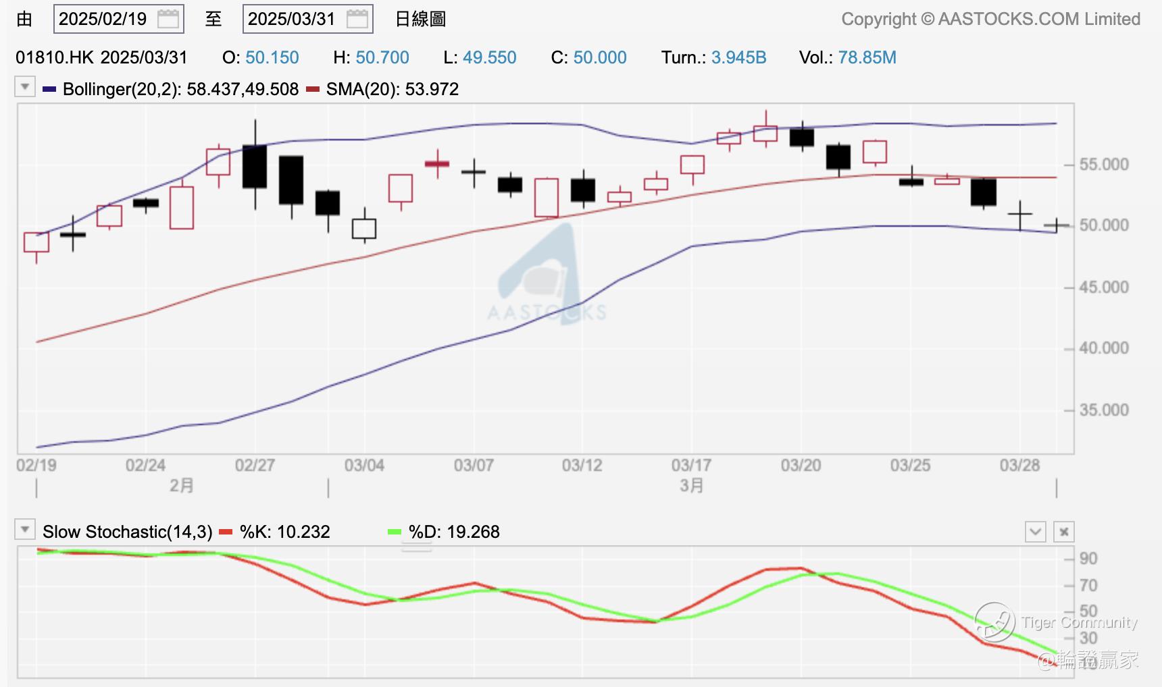Viewport: 1162px width, 687px height.
Task: Click the %K red legend swatch
Action: (226, 532)
